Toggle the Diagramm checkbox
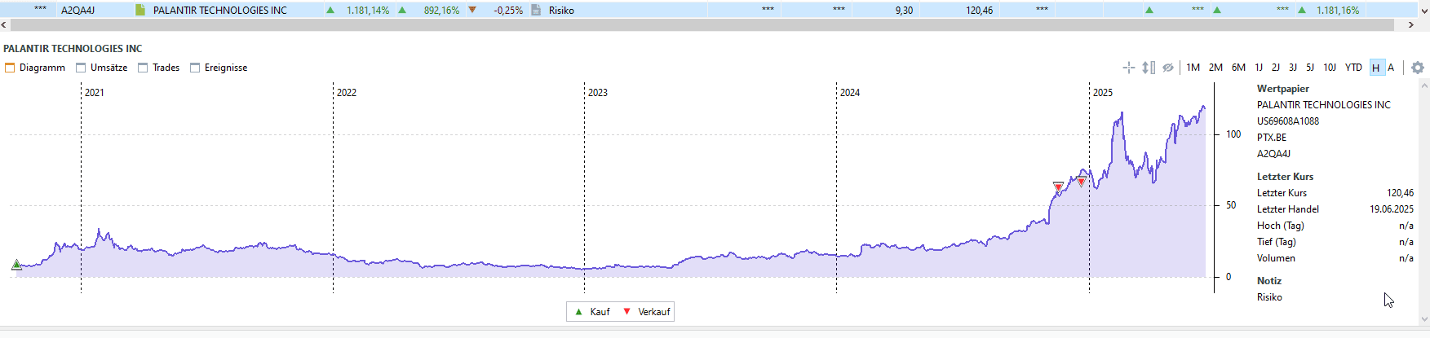Viewport: 1430px width, 338px height. 10,68
